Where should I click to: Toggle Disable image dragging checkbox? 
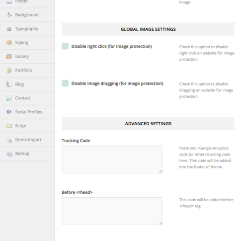tap(65, 83)
